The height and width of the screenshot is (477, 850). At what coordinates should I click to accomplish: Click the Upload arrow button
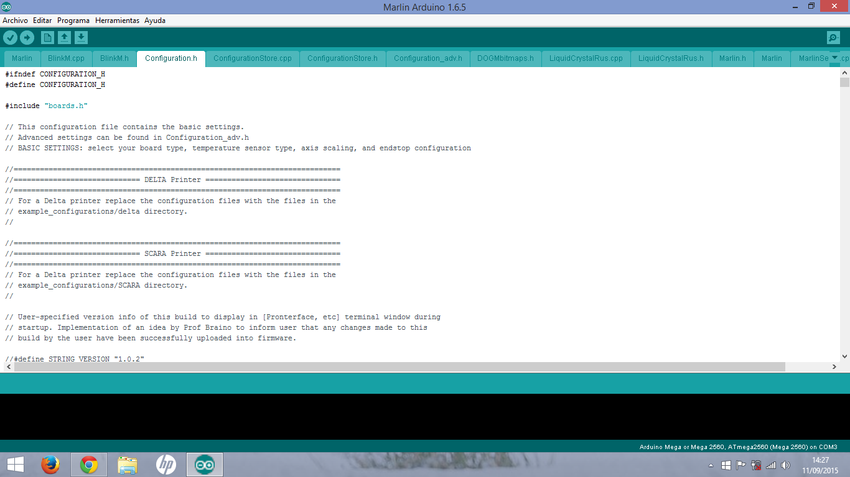(x=27, y=37)
